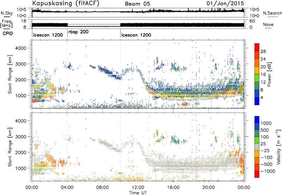Click the '20:00' time axis label
282x195 pixels.
pyautogui.click(x=209, y=188)
